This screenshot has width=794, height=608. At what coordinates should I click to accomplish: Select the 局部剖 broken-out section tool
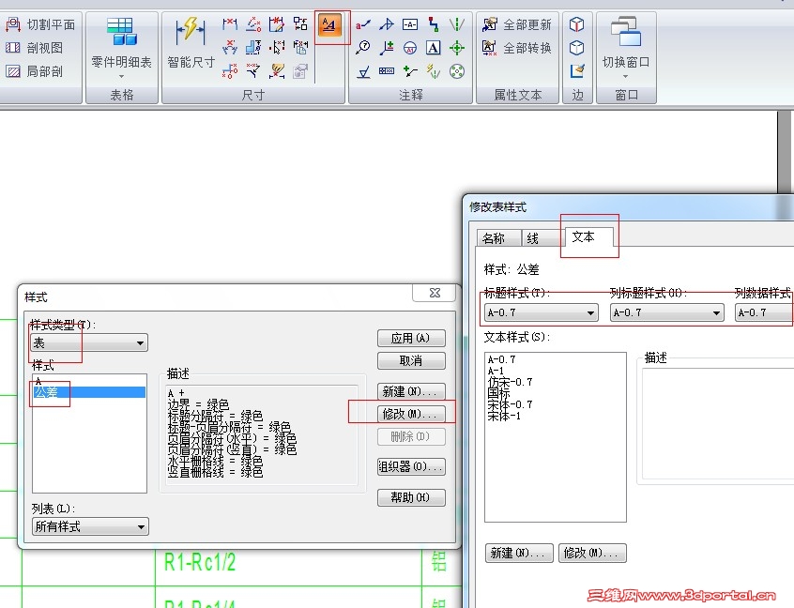(x=35, y=71)
